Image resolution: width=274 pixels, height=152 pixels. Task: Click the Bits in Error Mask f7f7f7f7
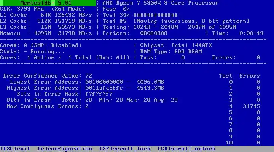click(x=65, y=94)
